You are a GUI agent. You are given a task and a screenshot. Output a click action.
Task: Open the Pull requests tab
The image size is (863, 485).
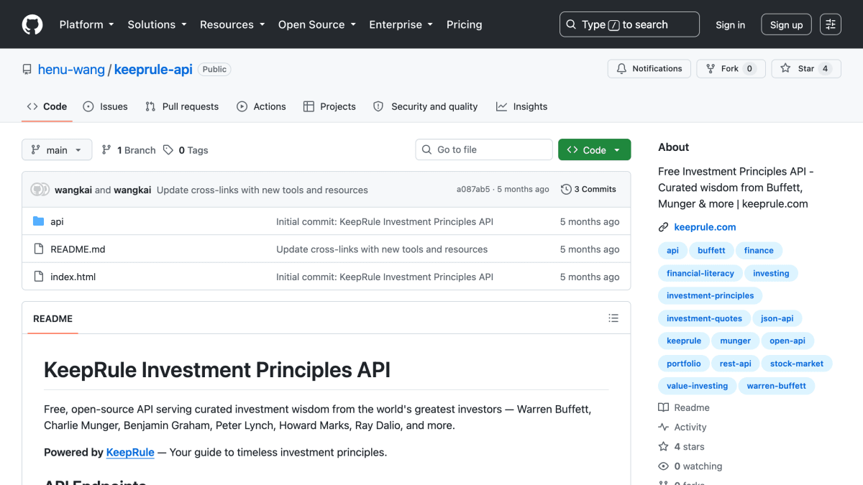tap(182, 106)
